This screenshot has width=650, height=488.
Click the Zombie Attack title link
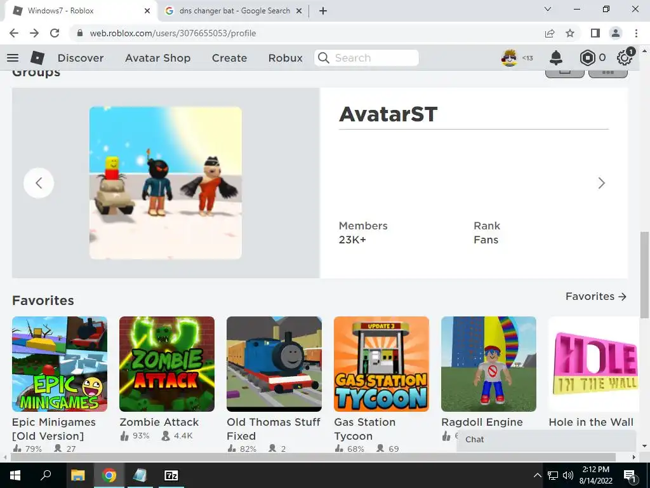159,422
